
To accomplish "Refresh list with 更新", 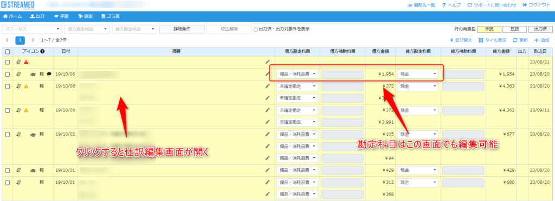I will (520, 40).
